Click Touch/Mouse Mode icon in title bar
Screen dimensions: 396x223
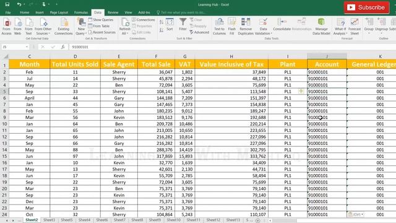[x=45, y=4]
